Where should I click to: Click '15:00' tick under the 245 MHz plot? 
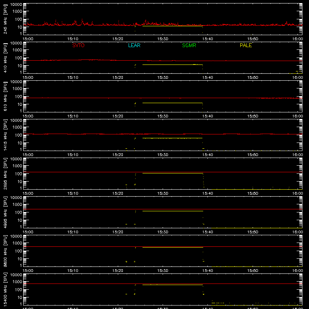[28, 39]
